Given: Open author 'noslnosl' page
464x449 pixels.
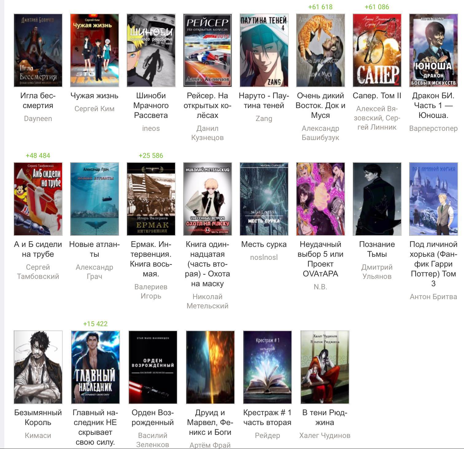Looking at the screenshot, I should (264, 257).
